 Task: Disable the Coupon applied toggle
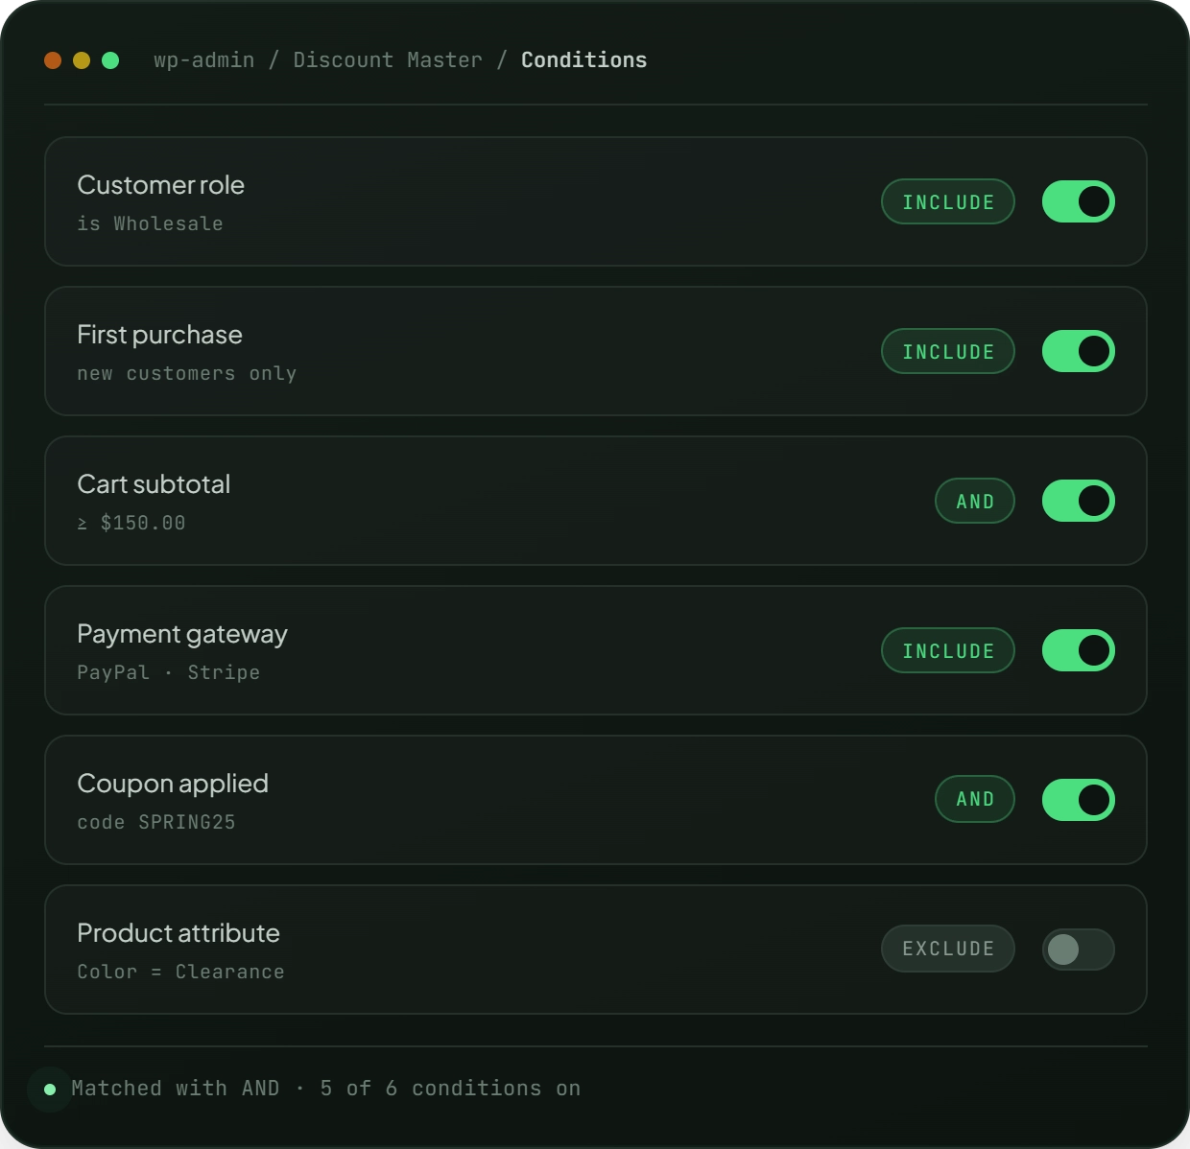1079,800
